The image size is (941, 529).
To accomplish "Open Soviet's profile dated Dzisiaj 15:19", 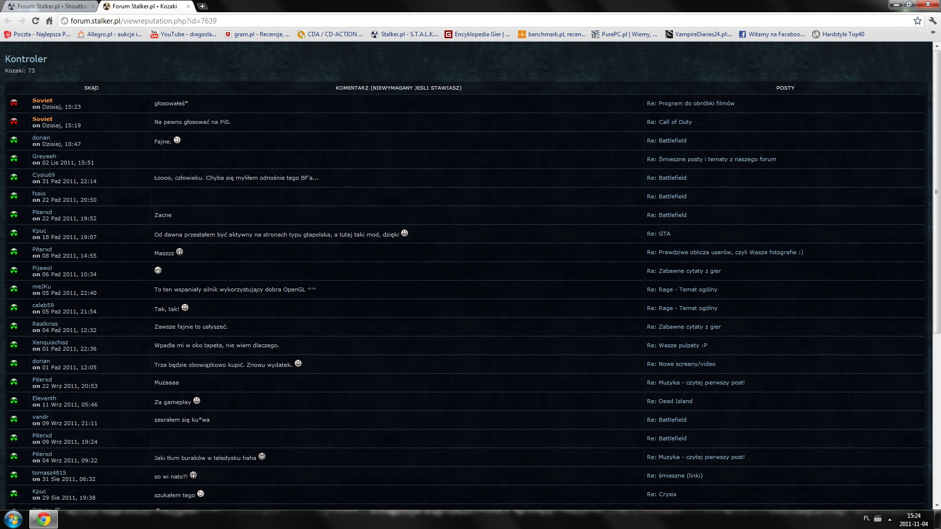I will pos(42,119).
